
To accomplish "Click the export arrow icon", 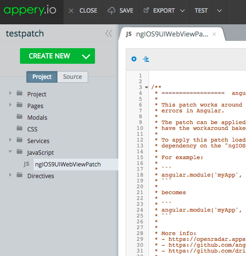I will click(x=146, y=10).
